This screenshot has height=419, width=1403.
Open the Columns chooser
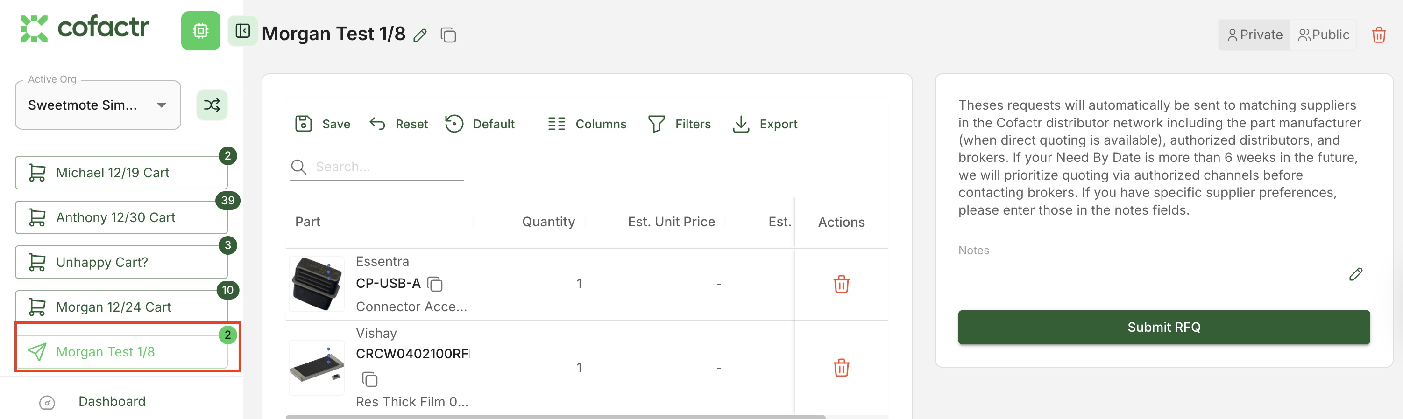tap(587, 124)
